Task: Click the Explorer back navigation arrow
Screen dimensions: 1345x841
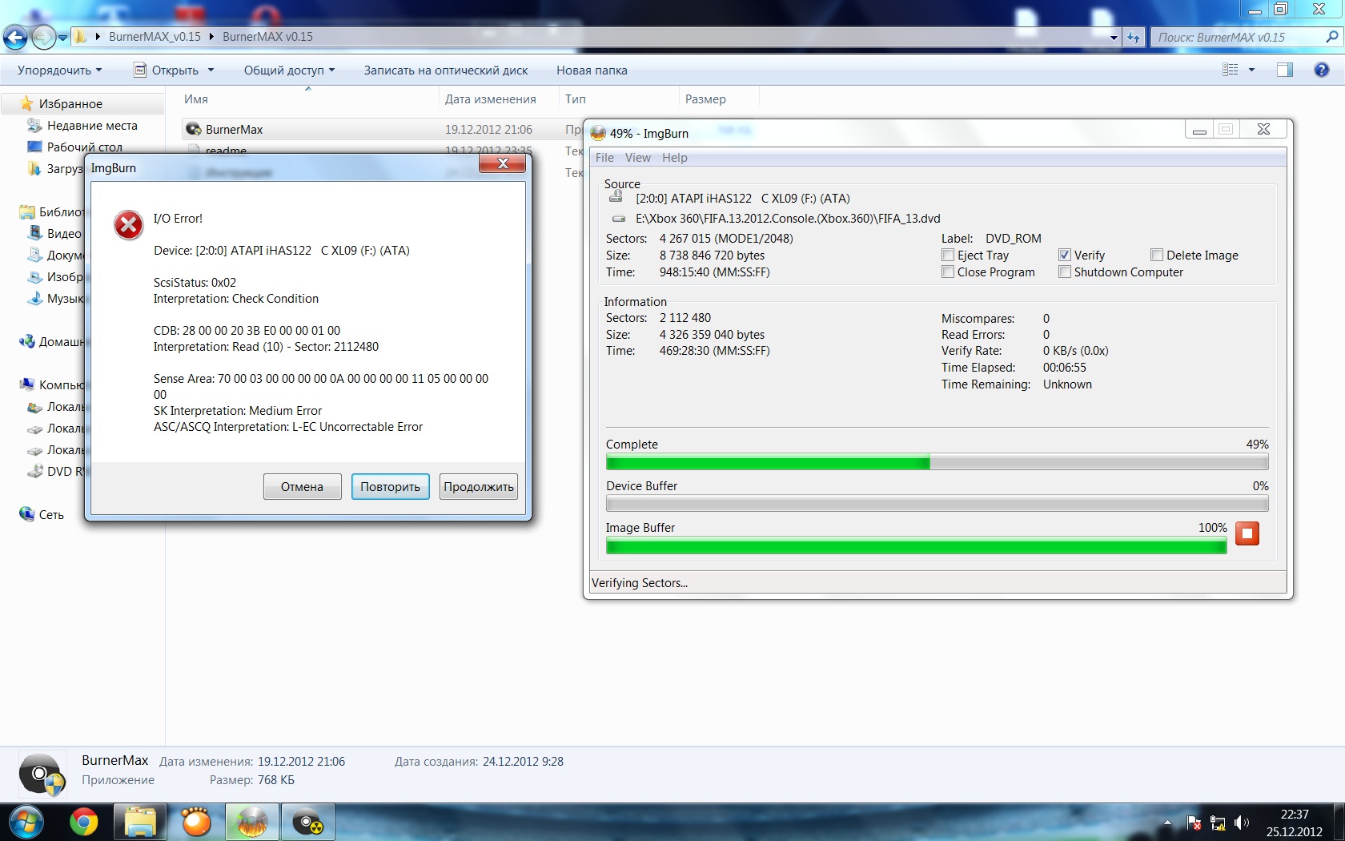Action: pyautogui.click(x=15, y=37)
